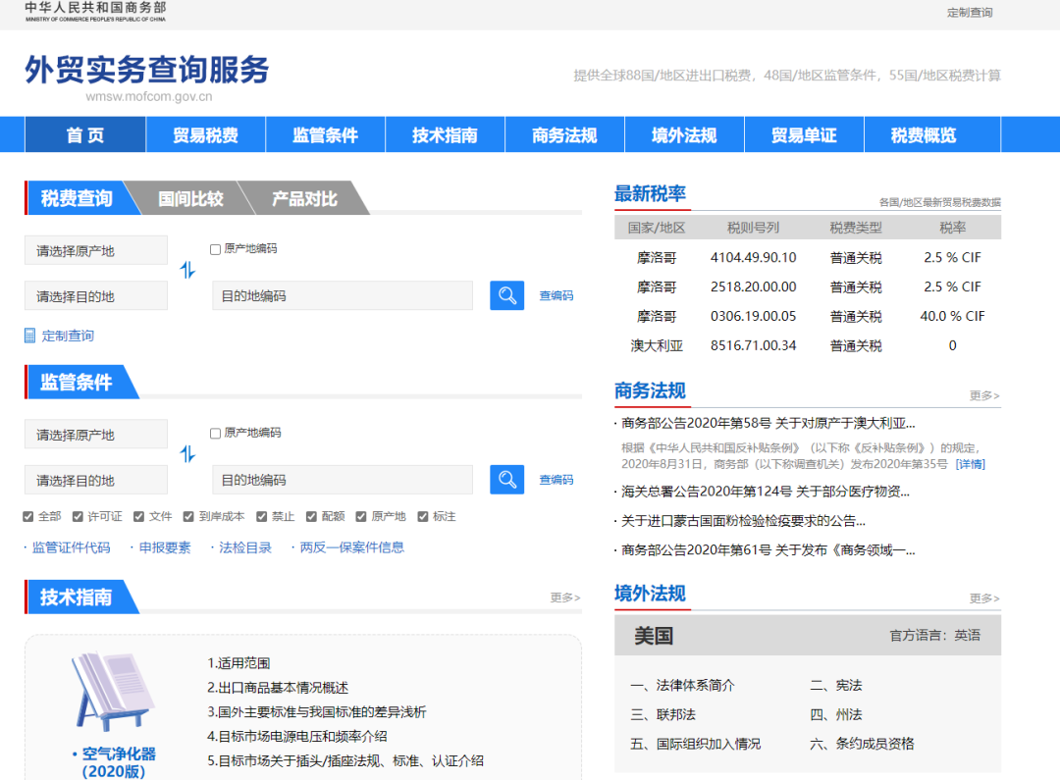Enable 原产地编码 checkbox in 税费查询

click(x=216, y=249)
